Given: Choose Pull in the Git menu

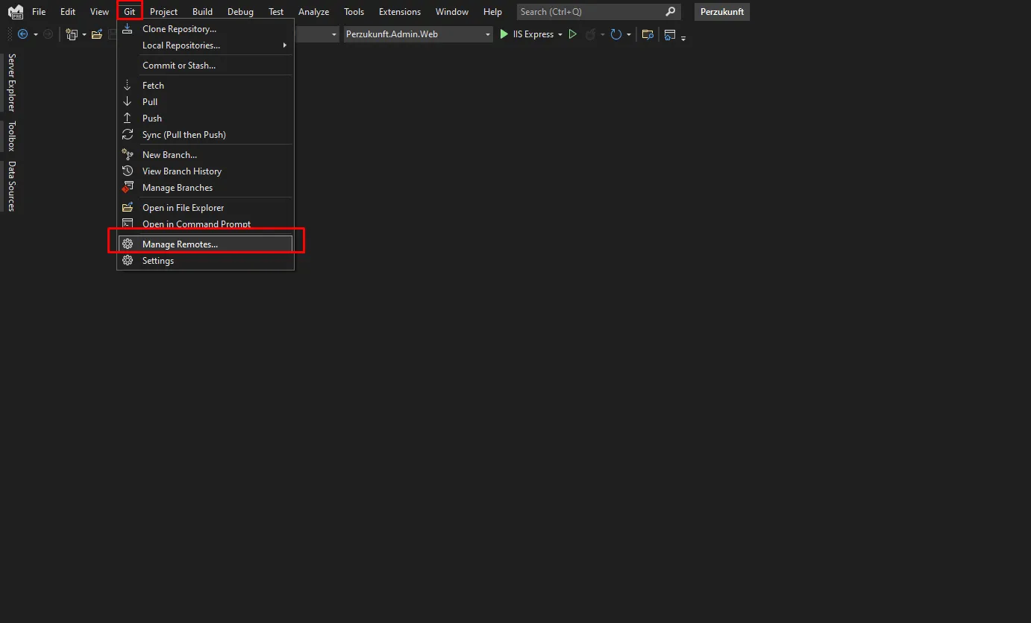Looking at the screenshot, I should tap(205, 102).
